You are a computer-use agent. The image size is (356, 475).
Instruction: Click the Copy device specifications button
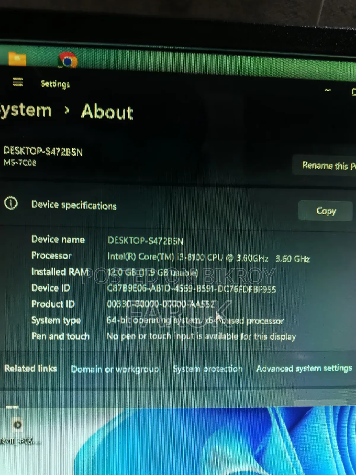[x=325, y=211]
